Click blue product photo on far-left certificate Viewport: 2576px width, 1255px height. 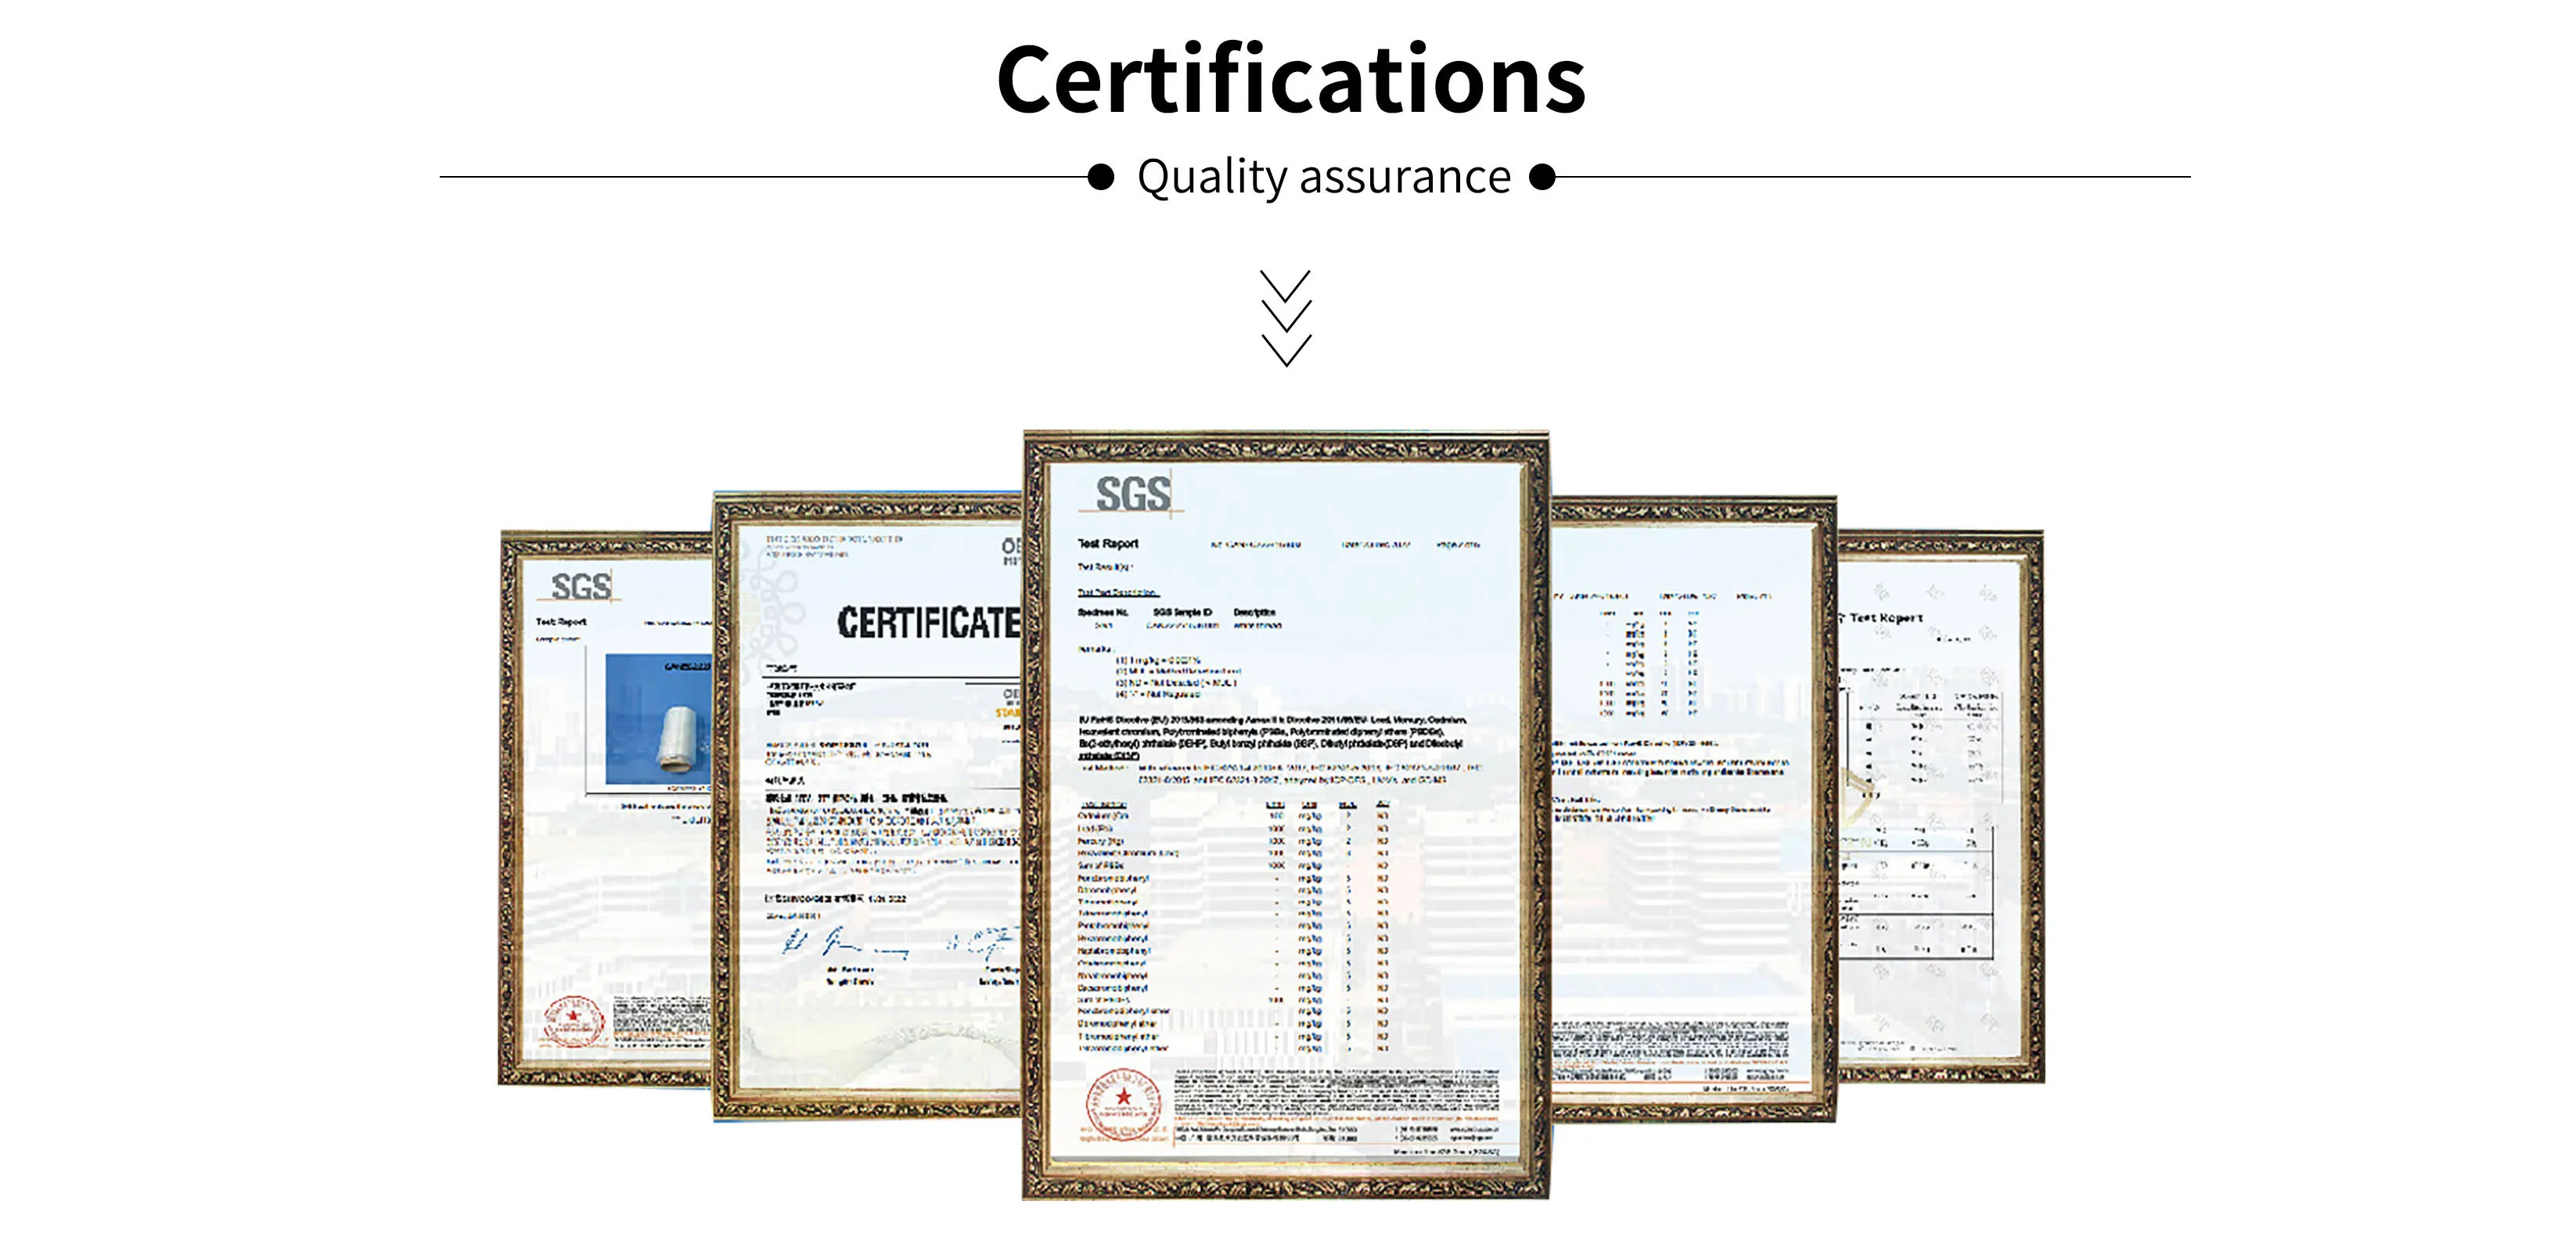(x=657, y=718)
